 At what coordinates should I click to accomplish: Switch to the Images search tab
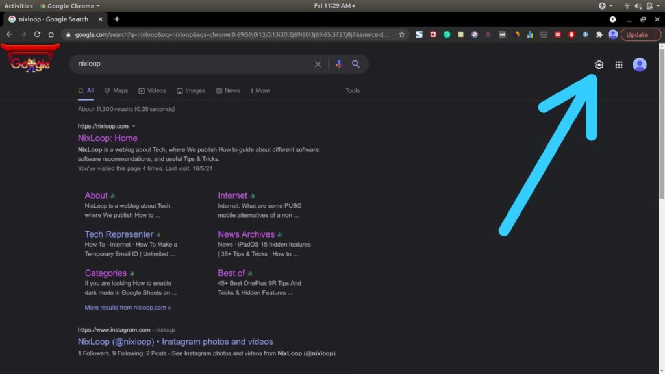point(191,90)
